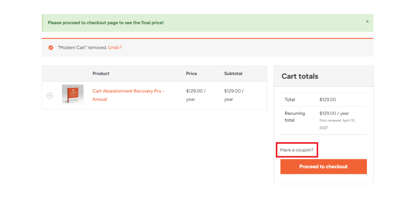Image resolution: width=414 pixels, height=198 pixels.
Task: Click the Price column header
Action: (x=191, y=73)
